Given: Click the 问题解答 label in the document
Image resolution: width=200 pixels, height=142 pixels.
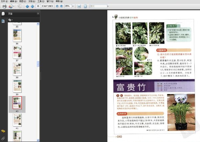Looking at the screenshot, I should tap(161, 50).
